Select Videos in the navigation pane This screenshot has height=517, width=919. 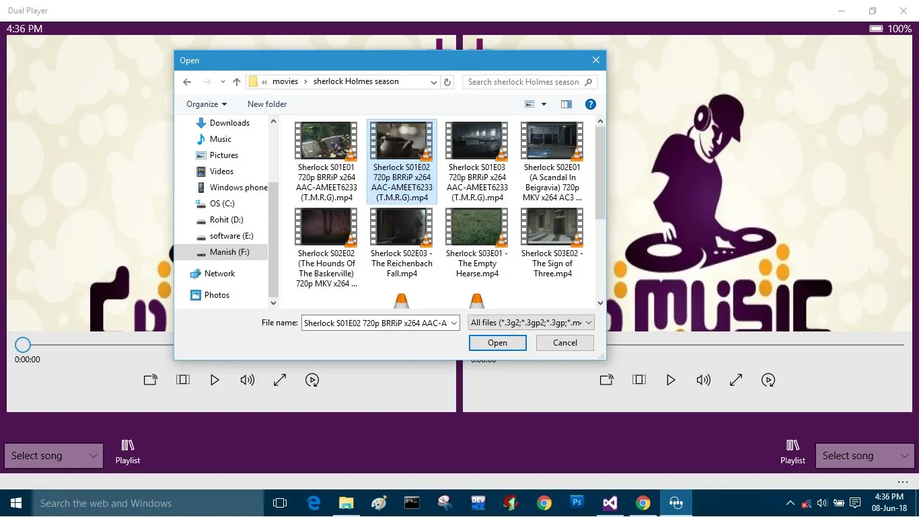click(221, 171)
